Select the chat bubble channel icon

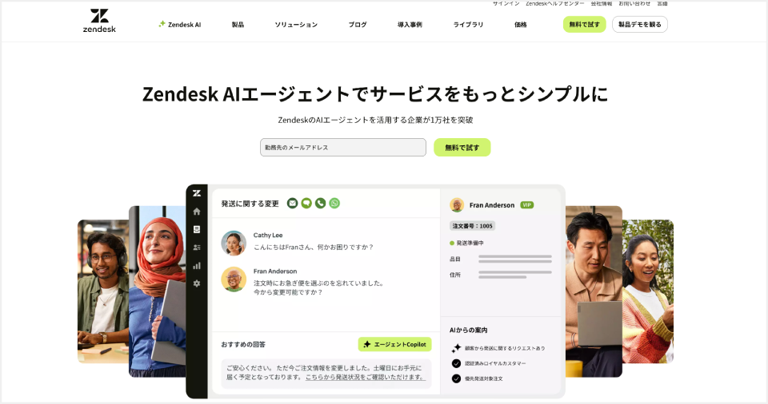306,203
